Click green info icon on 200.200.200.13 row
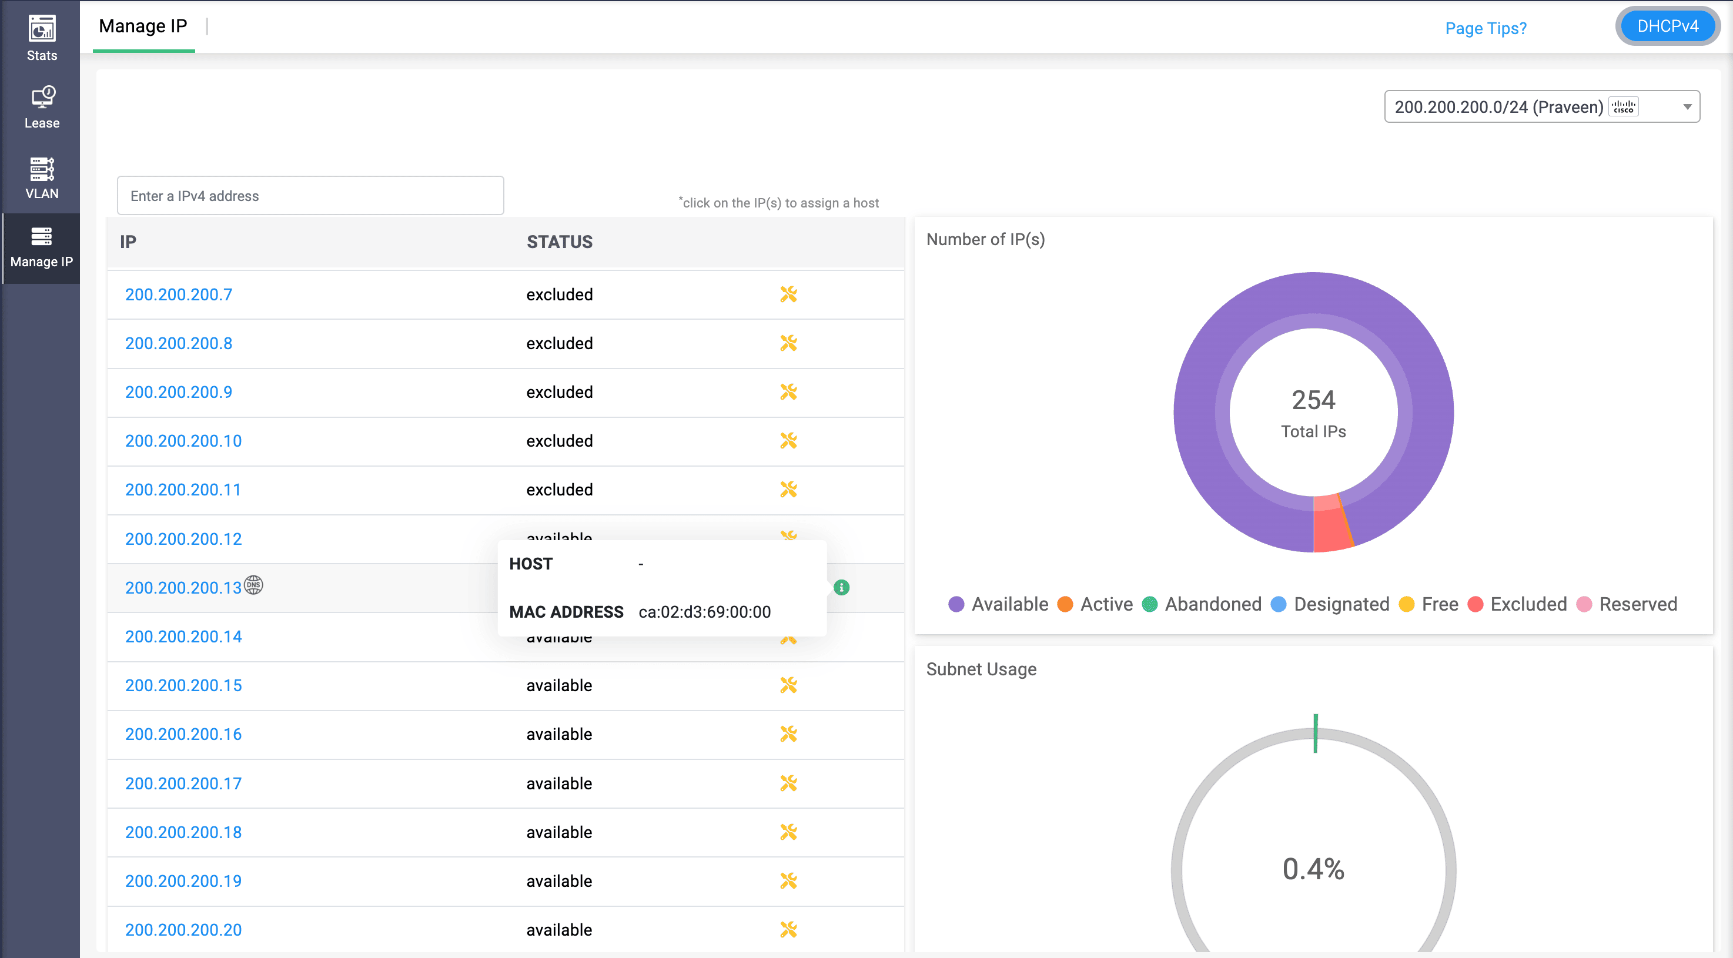The height and width of the screenshot is (958, 1733). click(841, 587)
